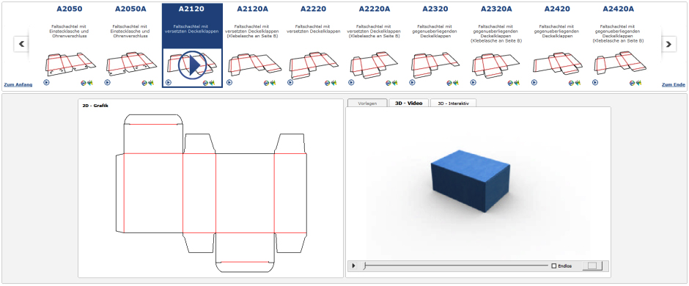Screen dimensions: 689x286
Task: Enable the Endlos checkbox
Action: point(553,265)
